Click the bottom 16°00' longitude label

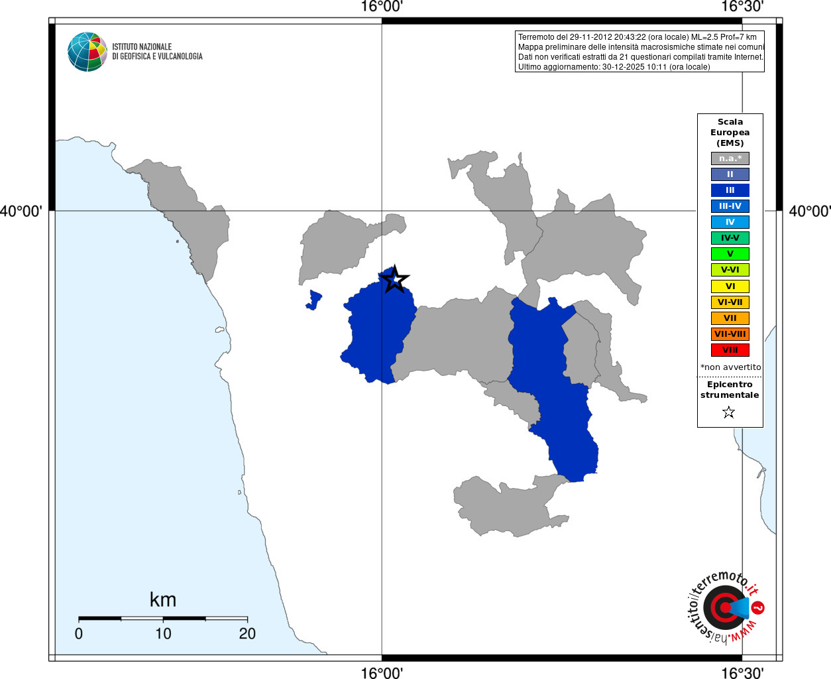(x=382, y=672)
